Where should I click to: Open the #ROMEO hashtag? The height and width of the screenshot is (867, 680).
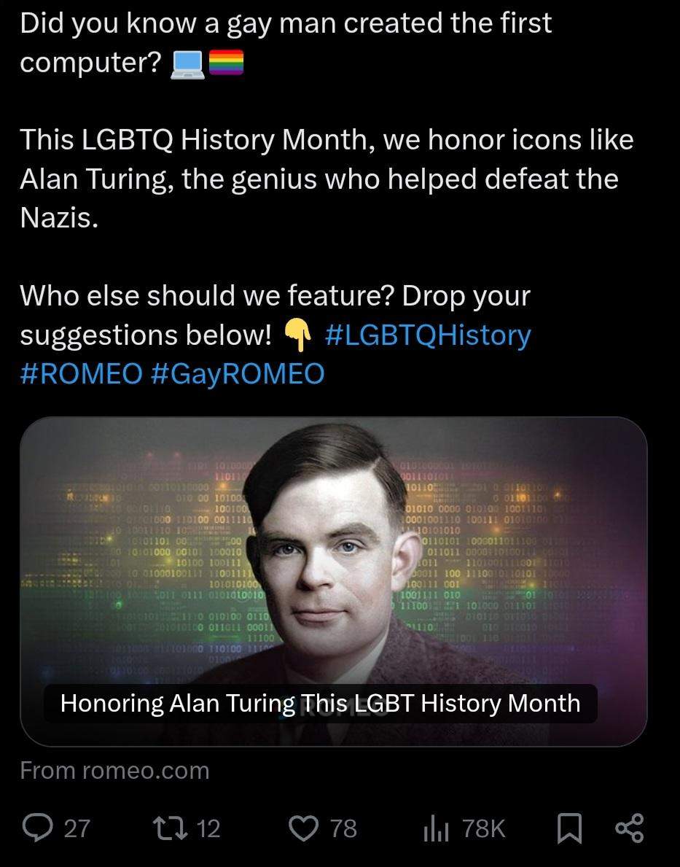(x=81, y=373)
